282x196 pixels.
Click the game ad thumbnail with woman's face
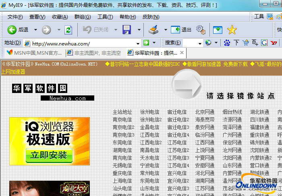(x=50, y=188)
